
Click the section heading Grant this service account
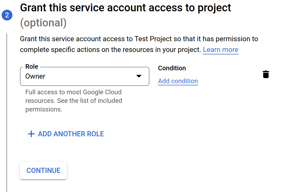(x=125, y=8)
